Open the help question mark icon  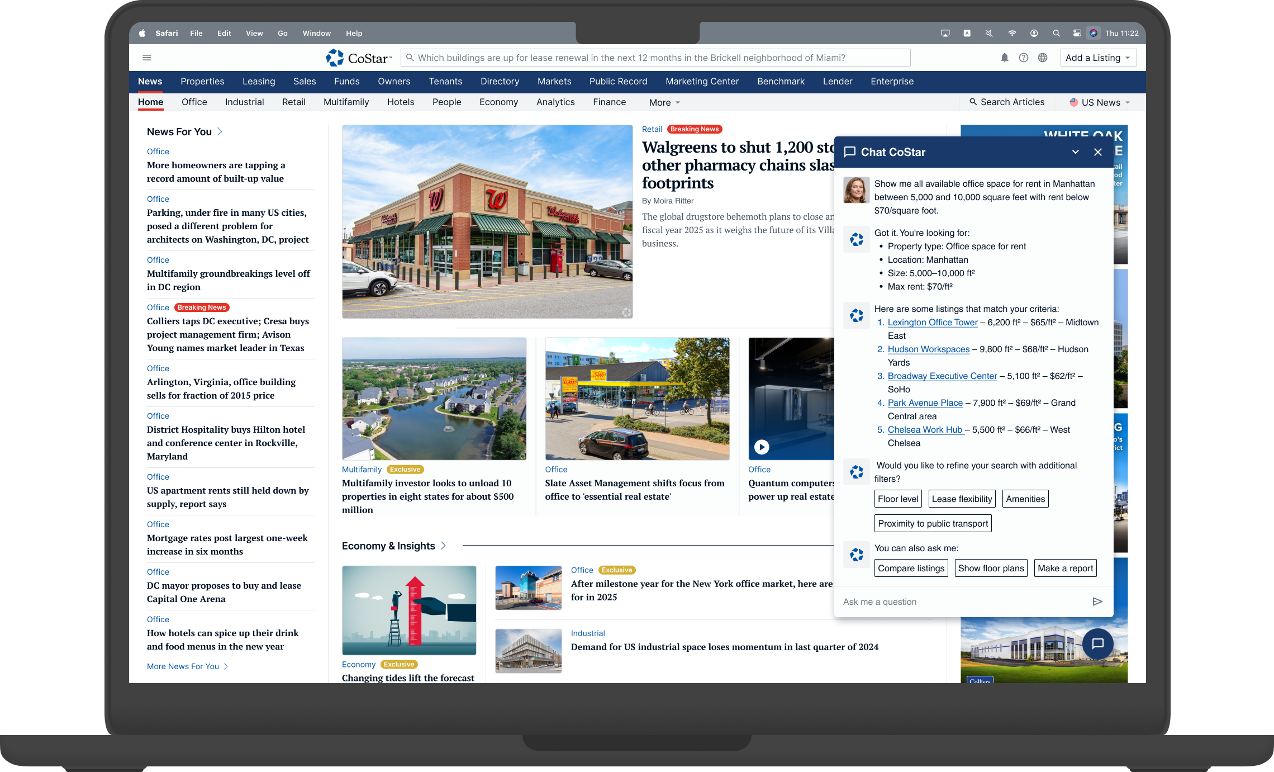[x=1023, y=58]
